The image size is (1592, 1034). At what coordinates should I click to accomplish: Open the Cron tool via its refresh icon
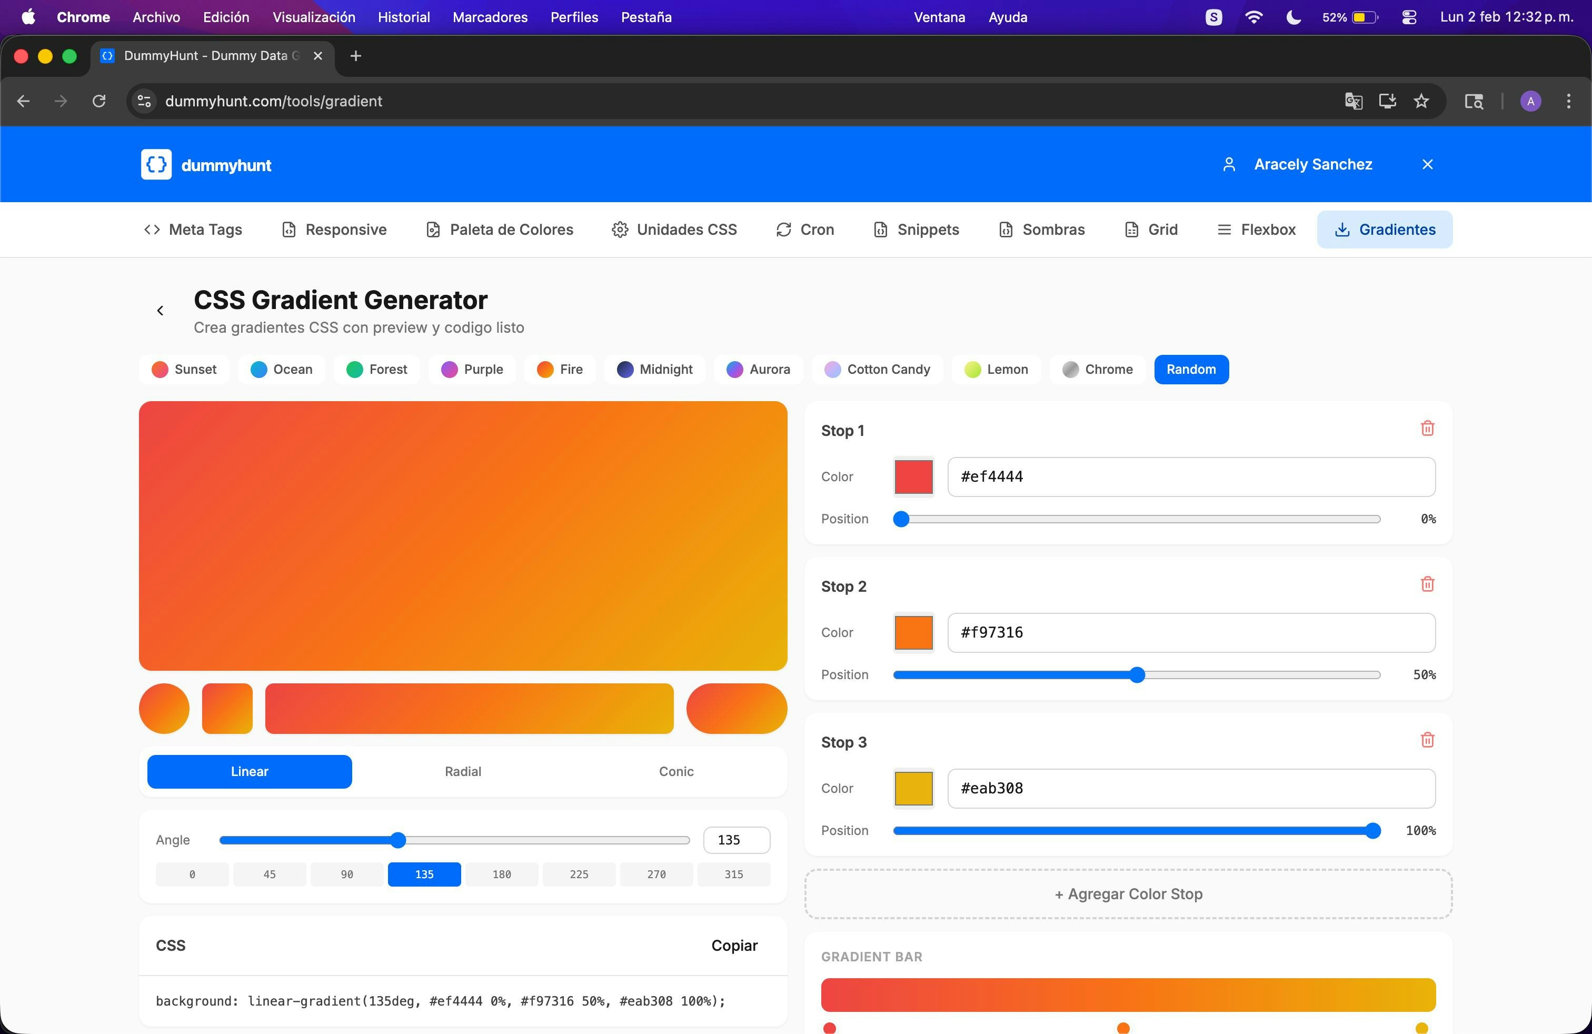pyautogui.click(x=783, y=230)
